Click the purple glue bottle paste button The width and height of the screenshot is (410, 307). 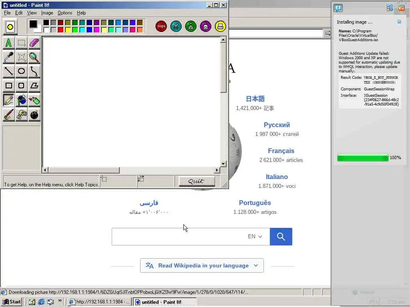(x=205, y=26)
